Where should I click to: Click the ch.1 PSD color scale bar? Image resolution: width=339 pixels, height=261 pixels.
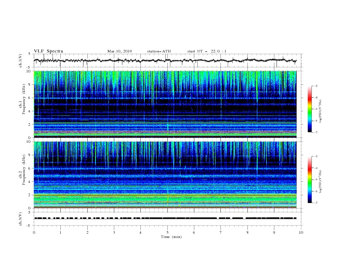(310, 109)
